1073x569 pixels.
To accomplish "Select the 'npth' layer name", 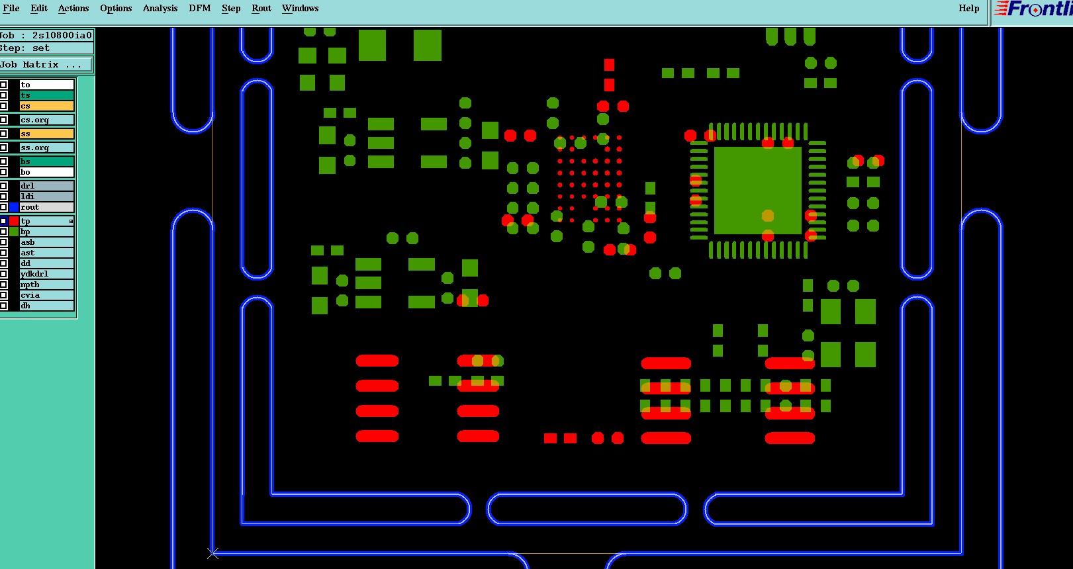I will 46,284.
